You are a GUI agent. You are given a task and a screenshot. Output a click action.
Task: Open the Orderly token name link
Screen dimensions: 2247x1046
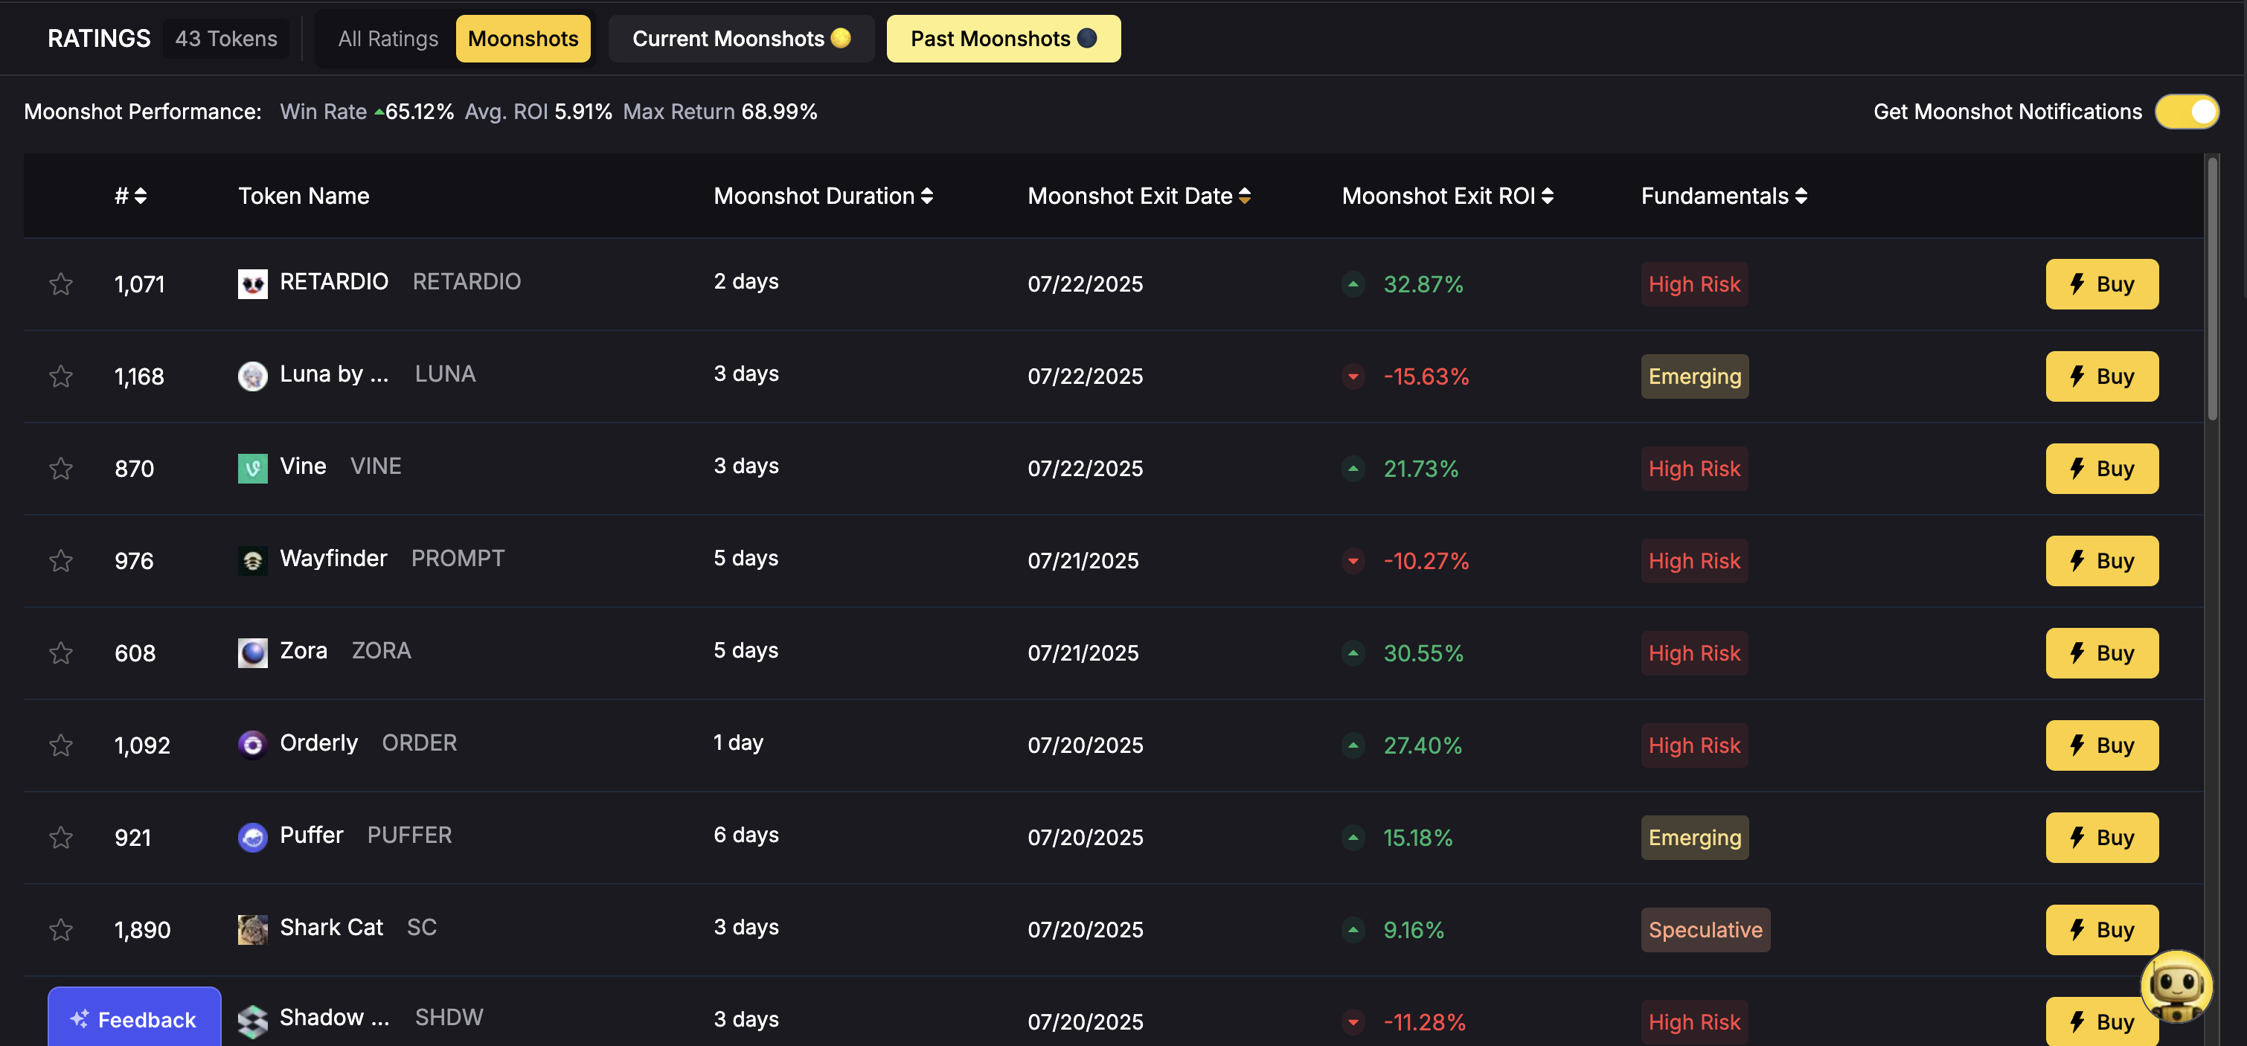[318, 743]
